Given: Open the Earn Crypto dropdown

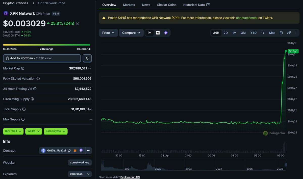Looking at the screenshot, I should (x=56, y=131).
